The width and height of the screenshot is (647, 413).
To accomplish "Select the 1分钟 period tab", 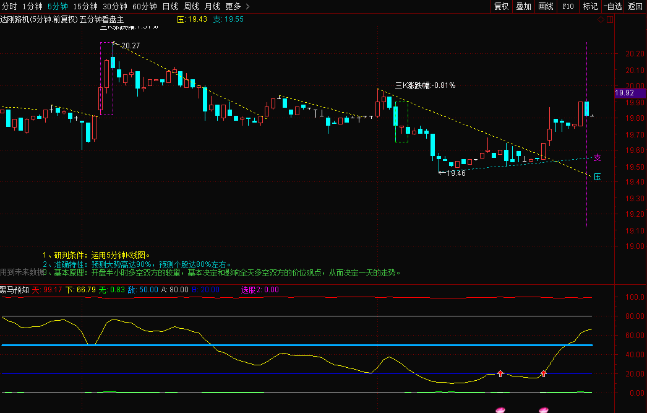I will coord(33,6).
